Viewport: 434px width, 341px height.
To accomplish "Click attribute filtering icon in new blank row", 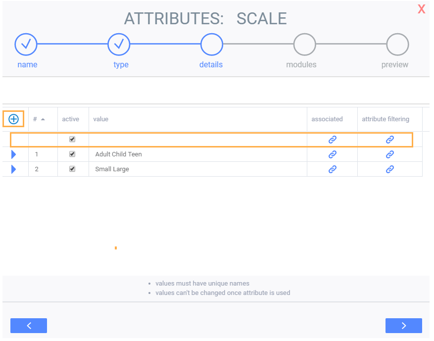I will pos(390,140).
